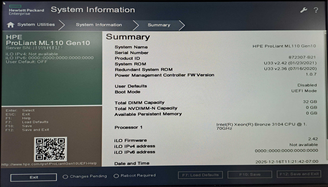Click the Total NVDIMM-N Capacity label
The width and height of the screenshot is (328, 187).
(146, 108)
